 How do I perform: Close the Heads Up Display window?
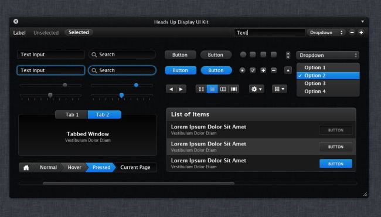(16, 21)
